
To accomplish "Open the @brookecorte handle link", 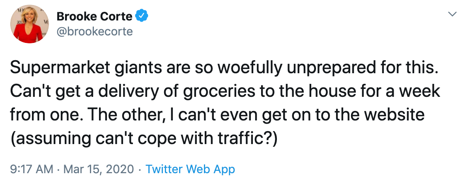I will tap(95, 31).
